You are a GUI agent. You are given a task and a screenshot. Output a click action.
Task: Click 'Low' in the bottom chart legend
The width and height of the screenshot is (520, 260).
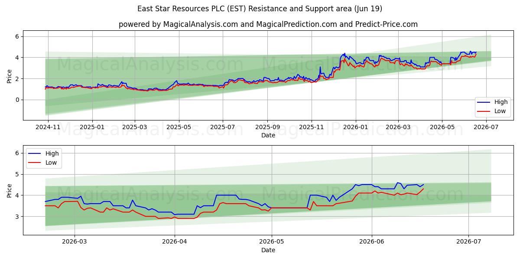pos(52,162)
